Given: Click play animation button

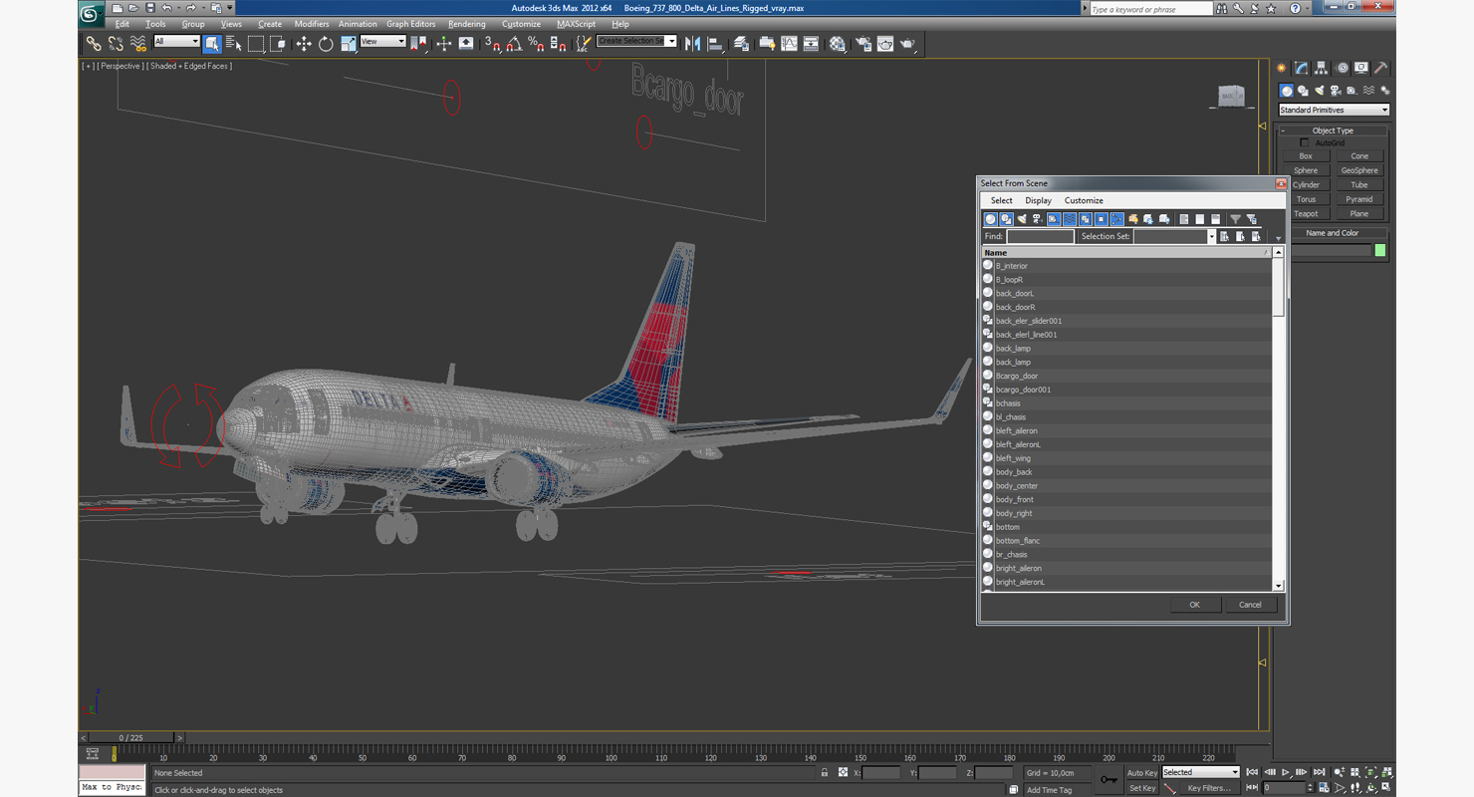Looking at the screenshot, I should pos(1285,772).
